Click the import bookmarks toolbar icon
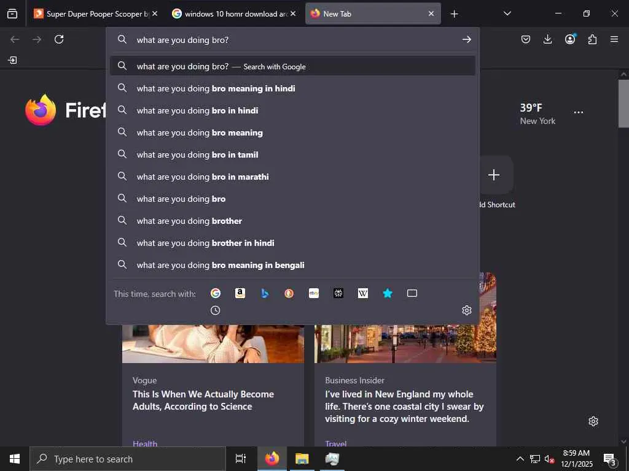This screenshot has width=629, height=471. [12, 60]
